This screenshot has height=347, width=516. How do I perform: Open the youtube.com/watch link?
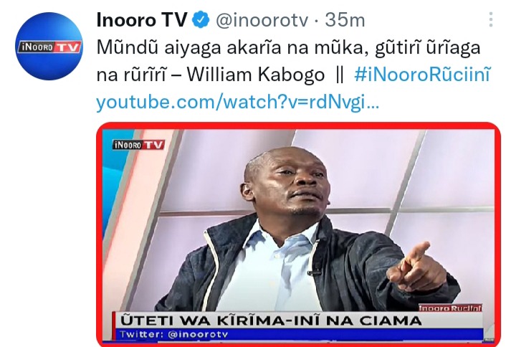coord(238,101)
